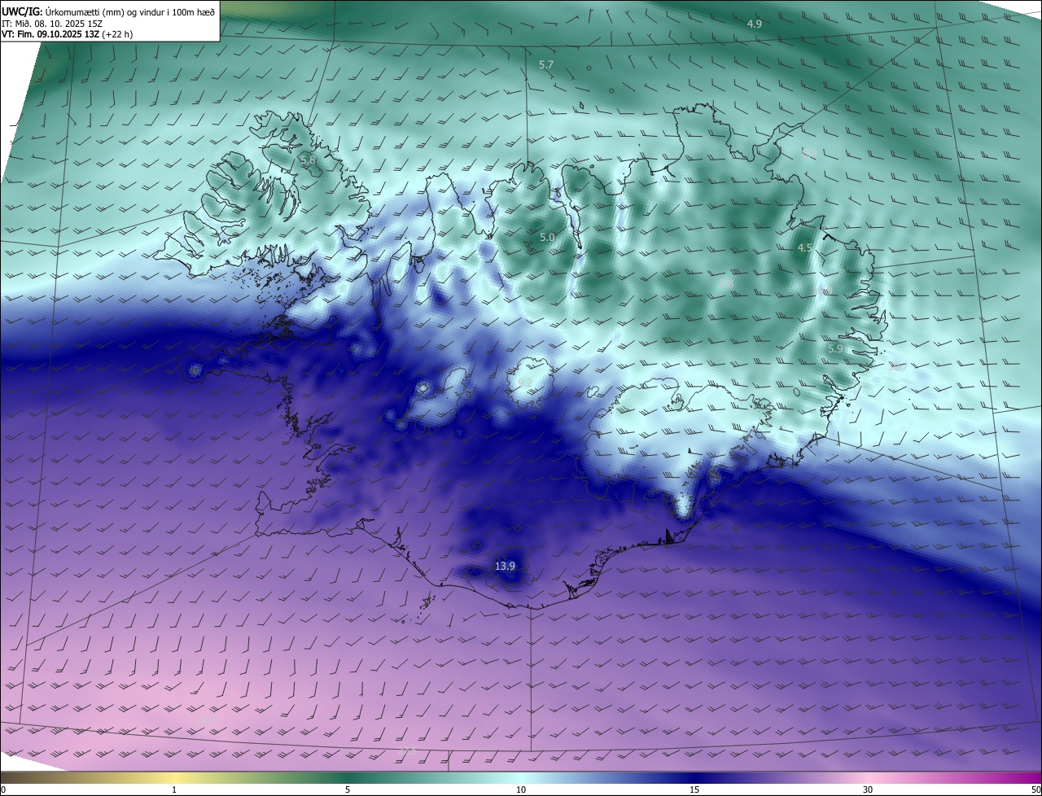Click the 5.9 value label on the map

pos(835,348)
